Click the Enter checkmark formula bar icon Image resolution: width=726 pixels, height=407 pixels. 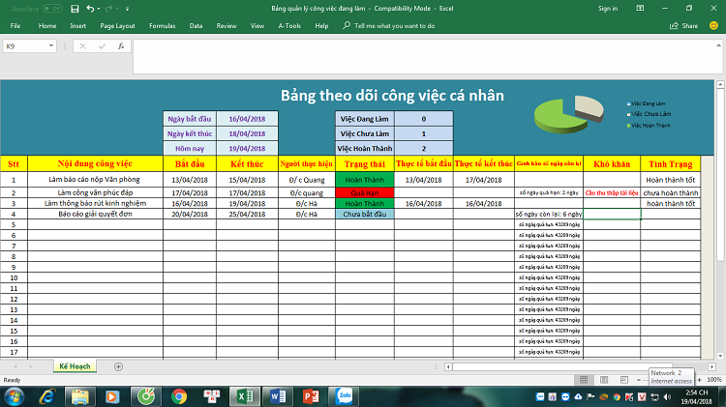(102, 45)
